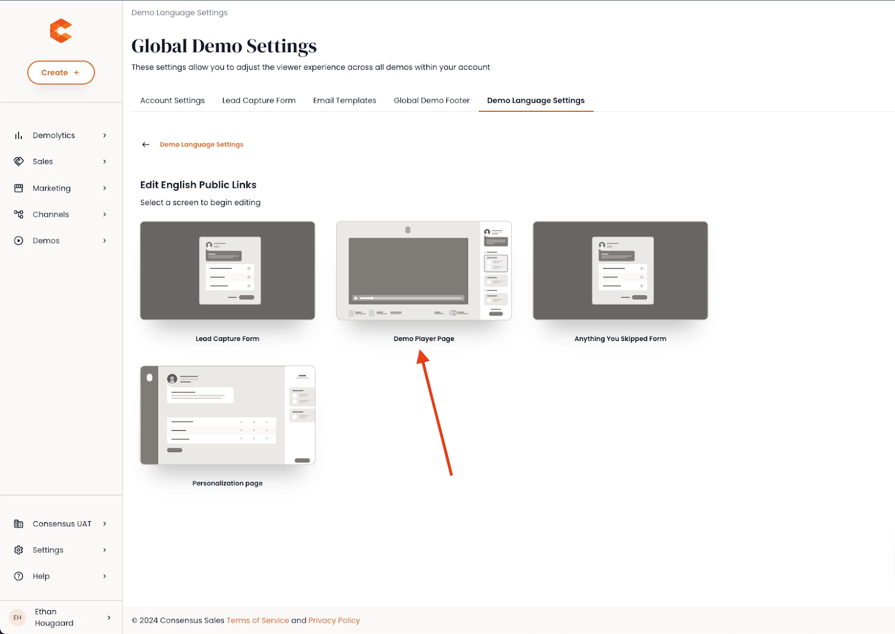Image resolution: width=895 pixels, height=634 pixels.
Task: Select the Demo Player Page thumbnail
Action: point(424,271)
